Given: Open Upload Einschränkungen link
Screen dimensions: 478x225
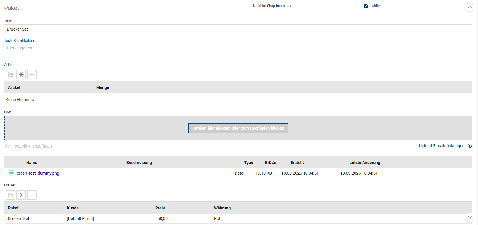Looking at the screenshot, I should click(442, 146).
